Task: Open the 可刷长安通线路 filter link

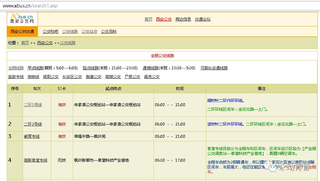Action: 214,68
